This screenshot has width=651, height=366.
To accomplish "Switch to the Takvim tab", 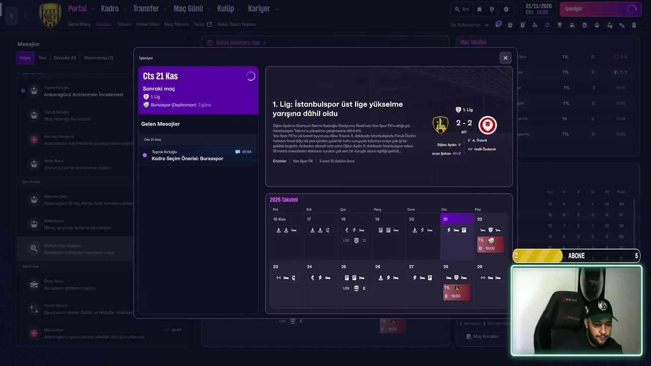I will (124, 24).
